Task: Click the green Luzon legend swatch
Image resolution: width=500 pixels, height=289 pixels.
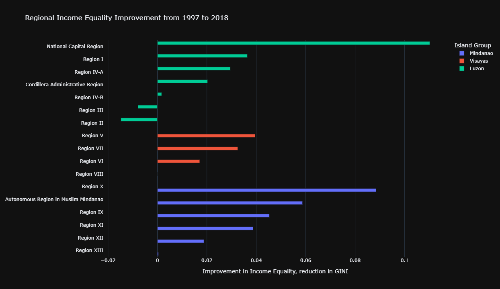Action: 462,68
